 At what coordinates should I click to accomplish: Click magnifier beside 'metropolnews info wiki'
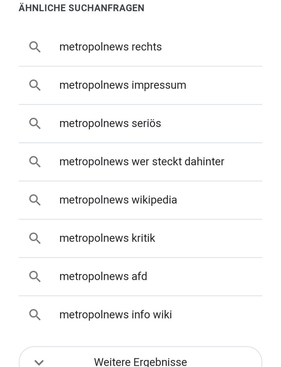pos(35,315)
